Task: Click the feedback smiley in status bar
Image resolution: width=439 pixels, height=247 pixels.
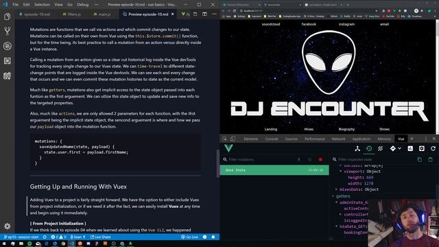Action: coord(204,237)
